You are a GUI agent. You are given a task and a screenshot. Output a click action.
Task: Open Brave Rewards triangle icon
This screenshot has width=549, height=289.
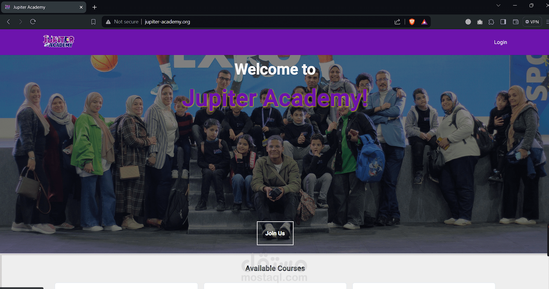pyautogui.click(x=424, y=22)
